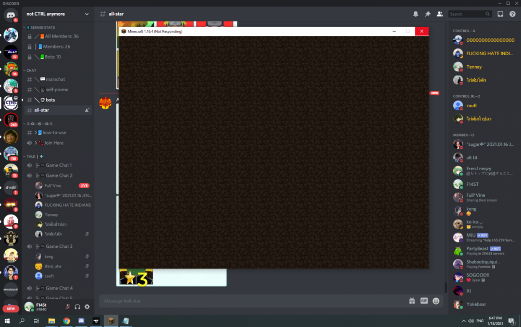This screenshot has height=327, width=521.
Task: Focus the Message #all-star input box
Action: coord(250,301)
